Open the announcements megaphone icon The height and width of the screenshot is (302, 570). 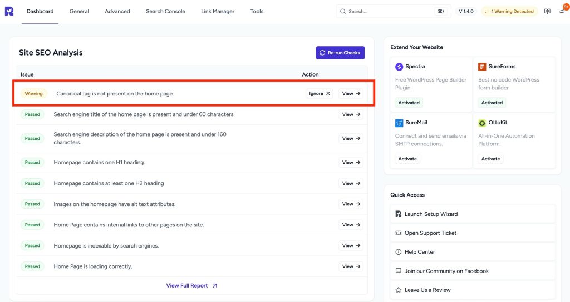[x=562, y=11]
